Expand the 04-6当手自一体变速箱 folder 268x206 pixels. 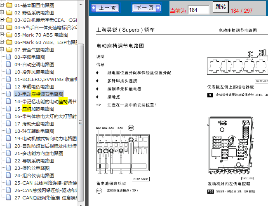point(2,27)
